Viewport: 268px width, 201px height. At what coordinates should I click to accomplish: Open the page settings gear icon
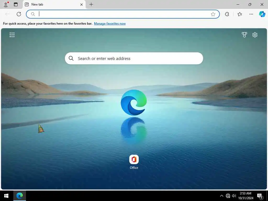click(x=255, y=35)
